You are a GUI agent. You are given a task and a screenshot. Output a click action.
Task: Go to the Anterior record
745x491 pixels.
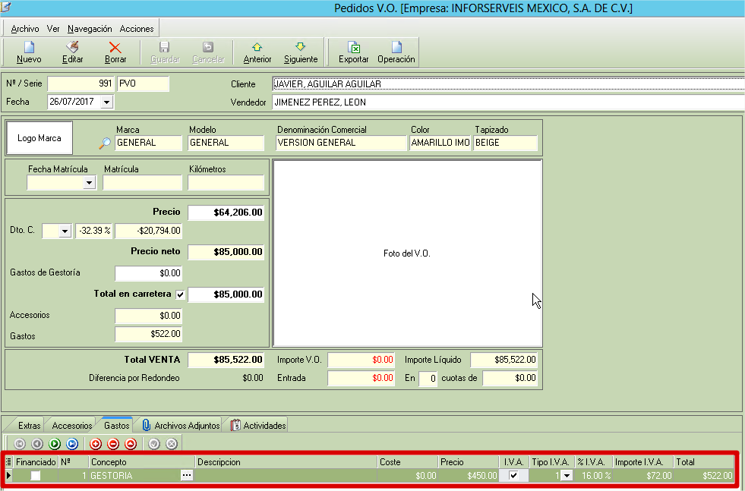257,52
